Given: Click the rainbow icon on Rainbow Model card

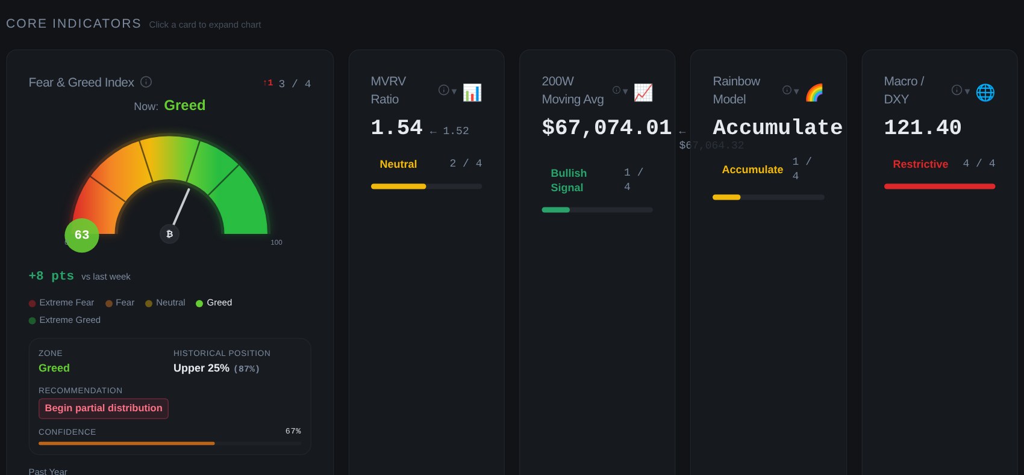Looking at the screenshot, I should pos(814,93).
